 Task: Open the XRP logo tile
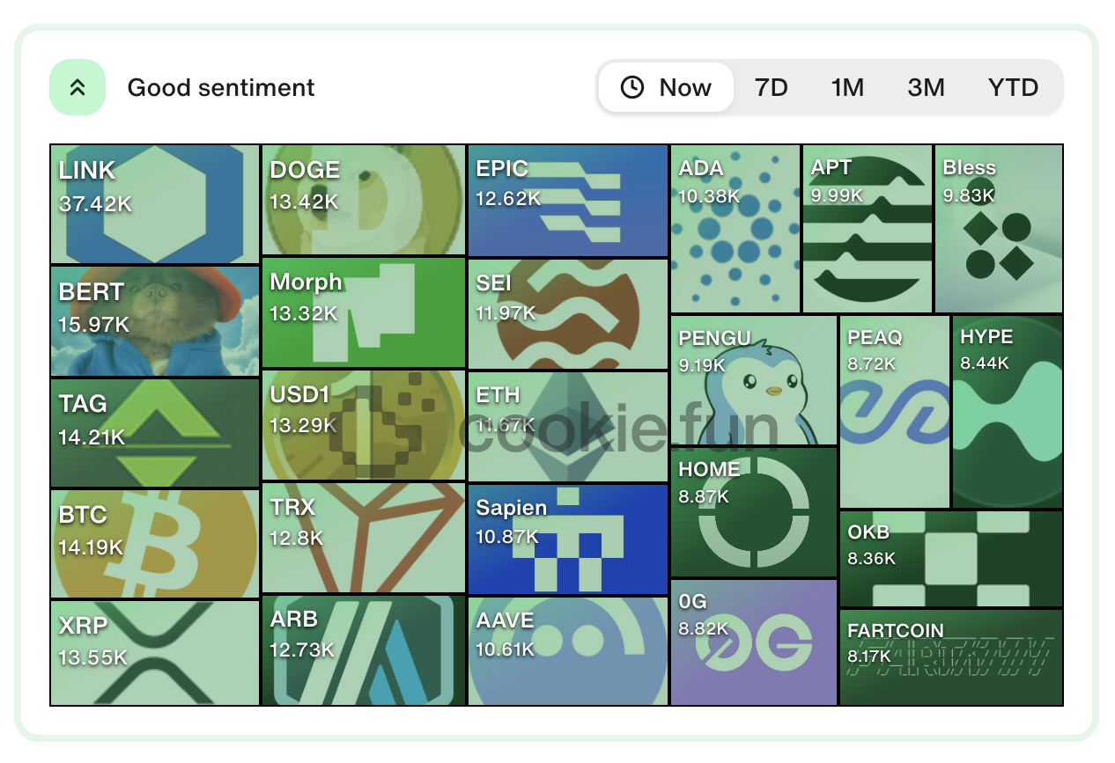tap(155, 653)
